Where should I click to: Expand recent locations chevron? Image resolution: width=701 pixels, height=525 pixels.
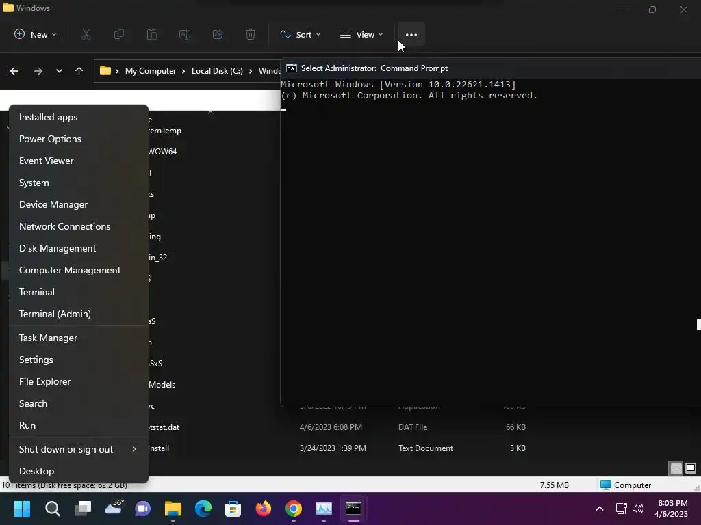pos(59,71)
